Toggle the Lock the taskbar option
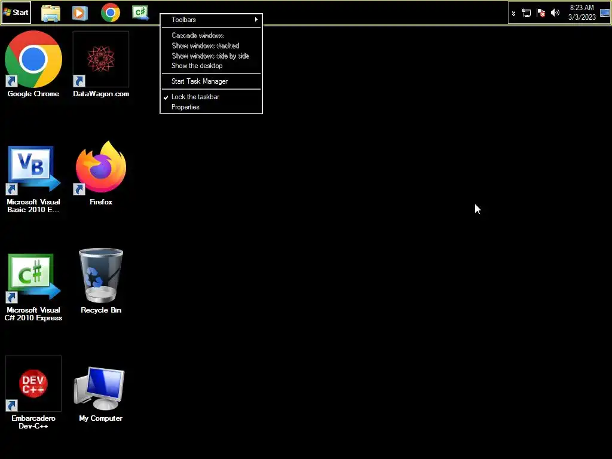 (211, 97)
